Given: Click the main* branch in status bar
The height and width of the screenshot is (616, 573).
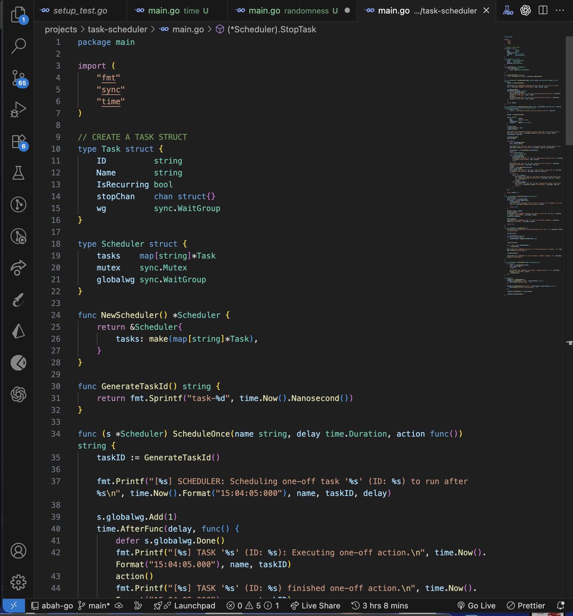Looking at the screenshot, I should 93,606.
